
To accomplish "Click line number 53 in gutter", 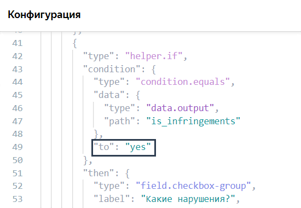I will [x=18, y=199].
